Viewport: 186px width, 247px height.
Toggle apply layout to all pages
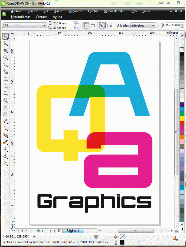point(102,25)
